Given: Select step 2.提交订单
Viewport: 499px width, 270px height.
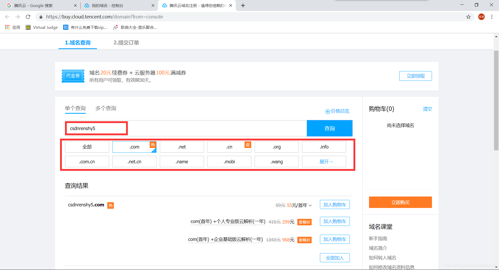Looking at the screenshot, I should (x=126, y=43).
